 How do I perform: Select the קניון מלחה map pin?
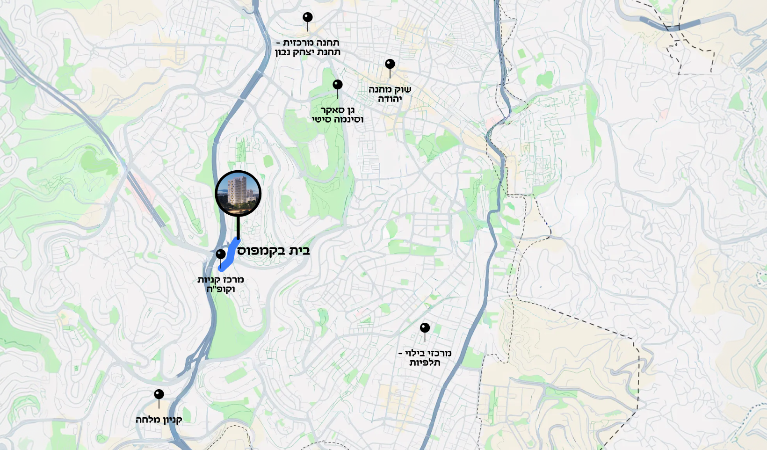(x=159, y=395)
